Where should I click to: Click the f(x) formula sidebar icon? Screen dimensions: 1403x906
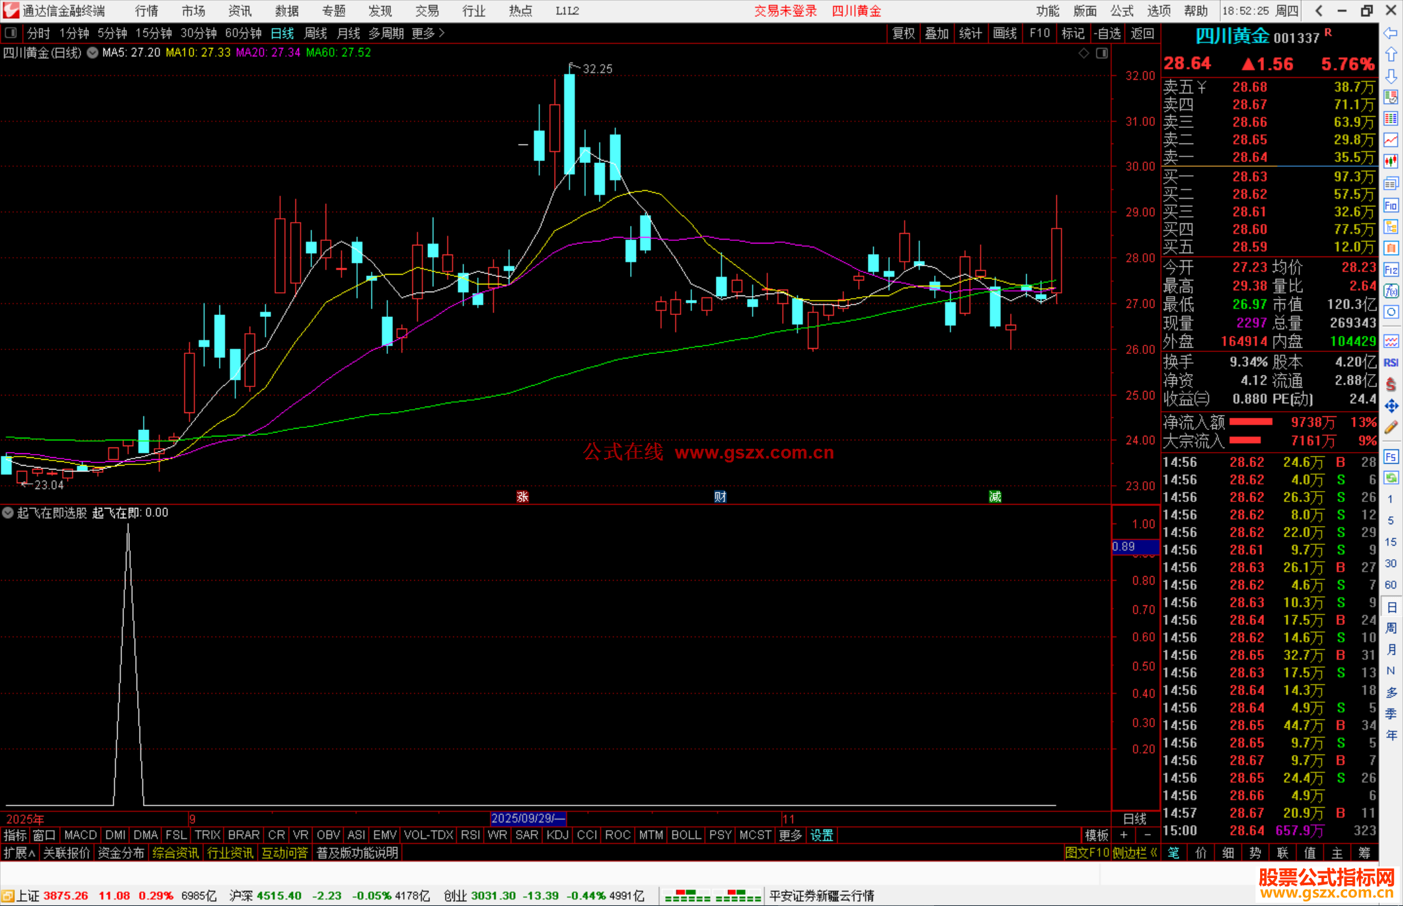click(1391, 290)
